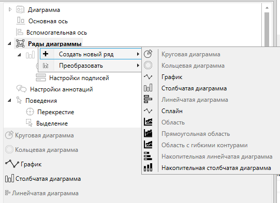Click the stacked bar chart icon in the submenu
The height and width of the screenshot is (203, 280).
pyautogui.click(x=148, y=157)
